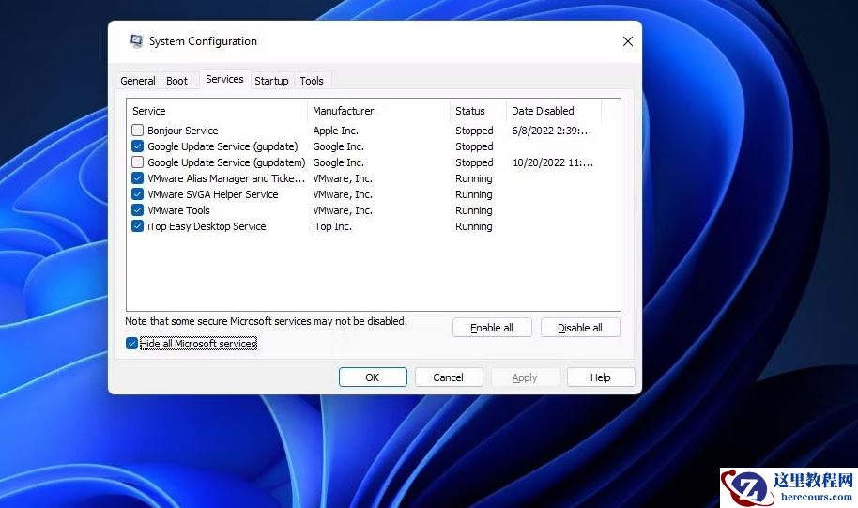Check Google Update Service (gupdatem) box
858x508 pixels.
(x=137, y=162)
